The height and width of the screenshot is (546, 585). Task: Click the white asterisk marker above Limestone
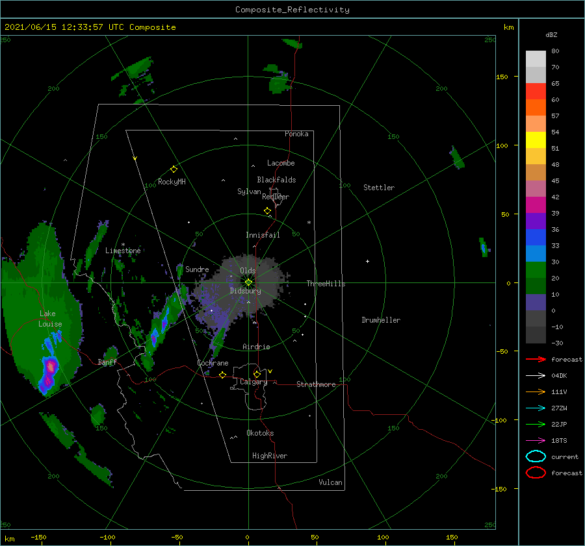[x=123, y=245]
